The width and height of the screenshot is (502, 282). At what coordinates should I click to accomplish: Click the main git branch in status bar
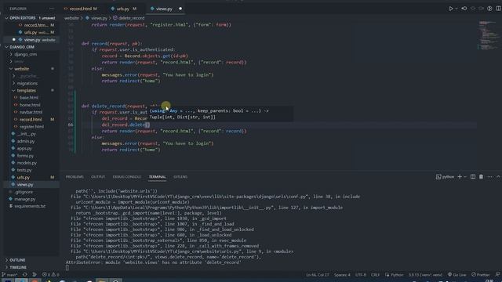[x=9, y=275]
